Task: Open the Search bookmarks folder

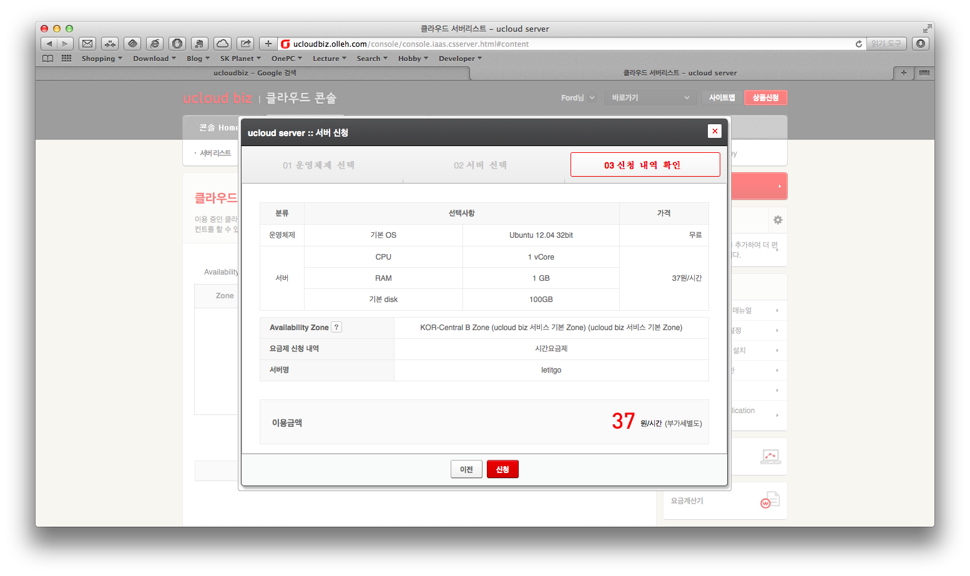Action: pyautogui.click(x=372, y=59)
